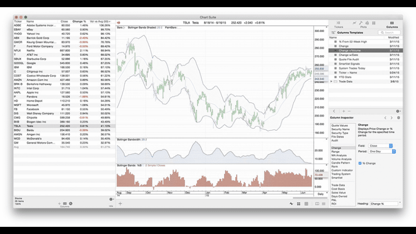Viewport: 416px width, 234px height.
Task: Switch to the Columns tab
Action: click(392, 25)
